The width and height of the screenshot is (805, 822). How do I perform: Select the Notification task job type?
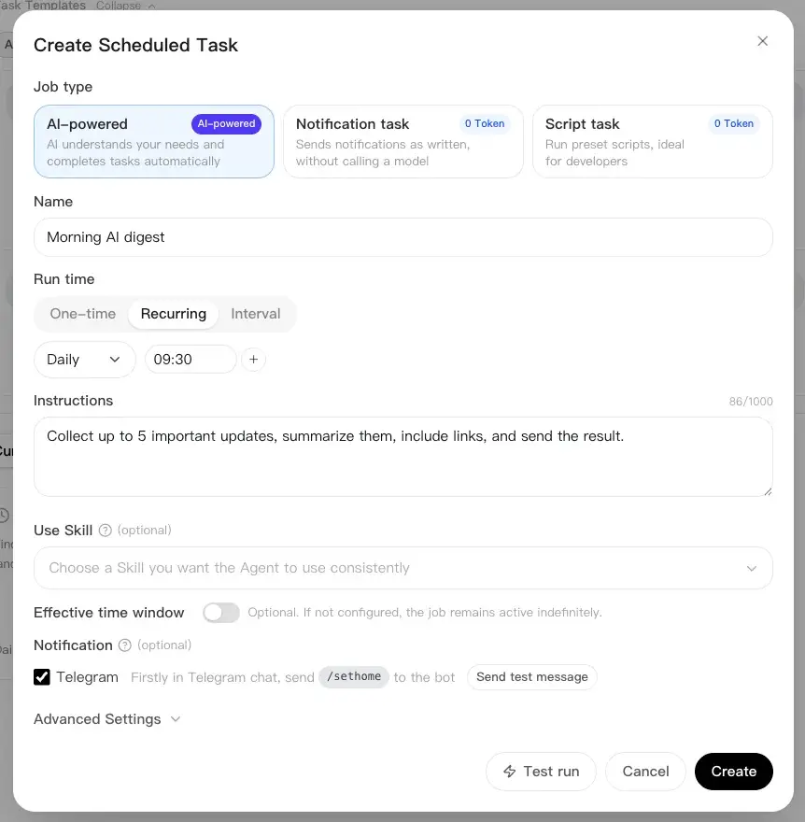tap(403, 142)
